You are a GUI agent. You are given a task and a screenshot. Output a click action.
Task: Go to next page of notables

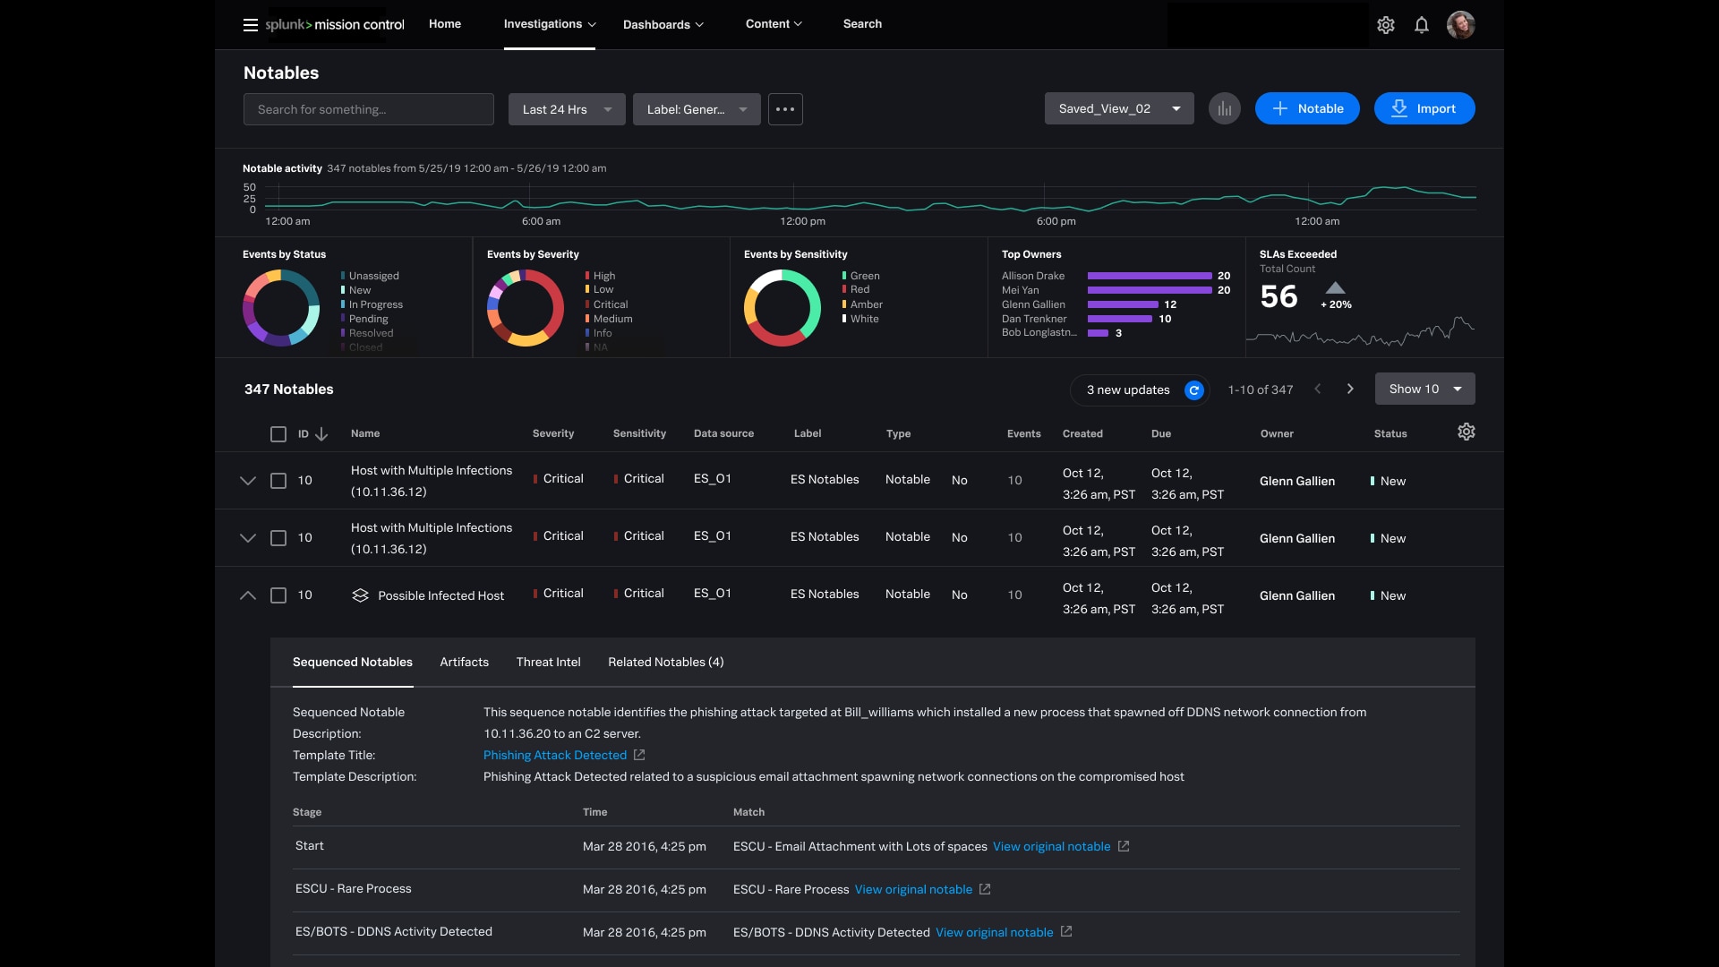1350,389
